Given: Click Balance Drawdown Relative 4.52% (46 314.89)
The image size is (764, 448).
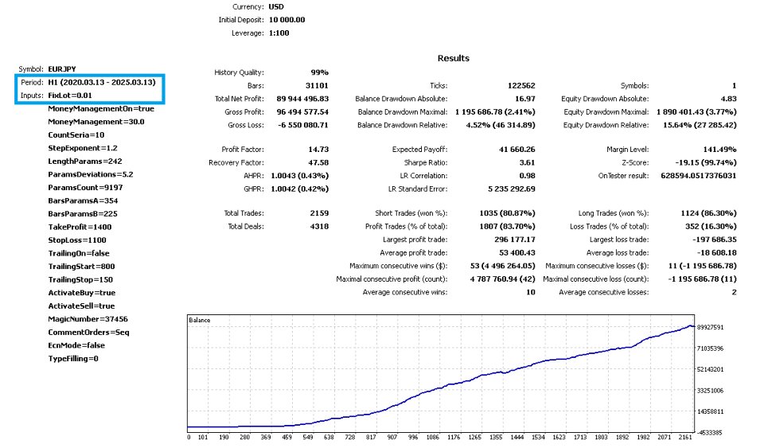Looking at the screenshot, I should [501, 125].
